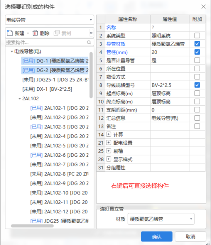Viewport: 211px width, 245px height.
Task: Expand the 计算 row plus icon
Action: tap(109, 134)
